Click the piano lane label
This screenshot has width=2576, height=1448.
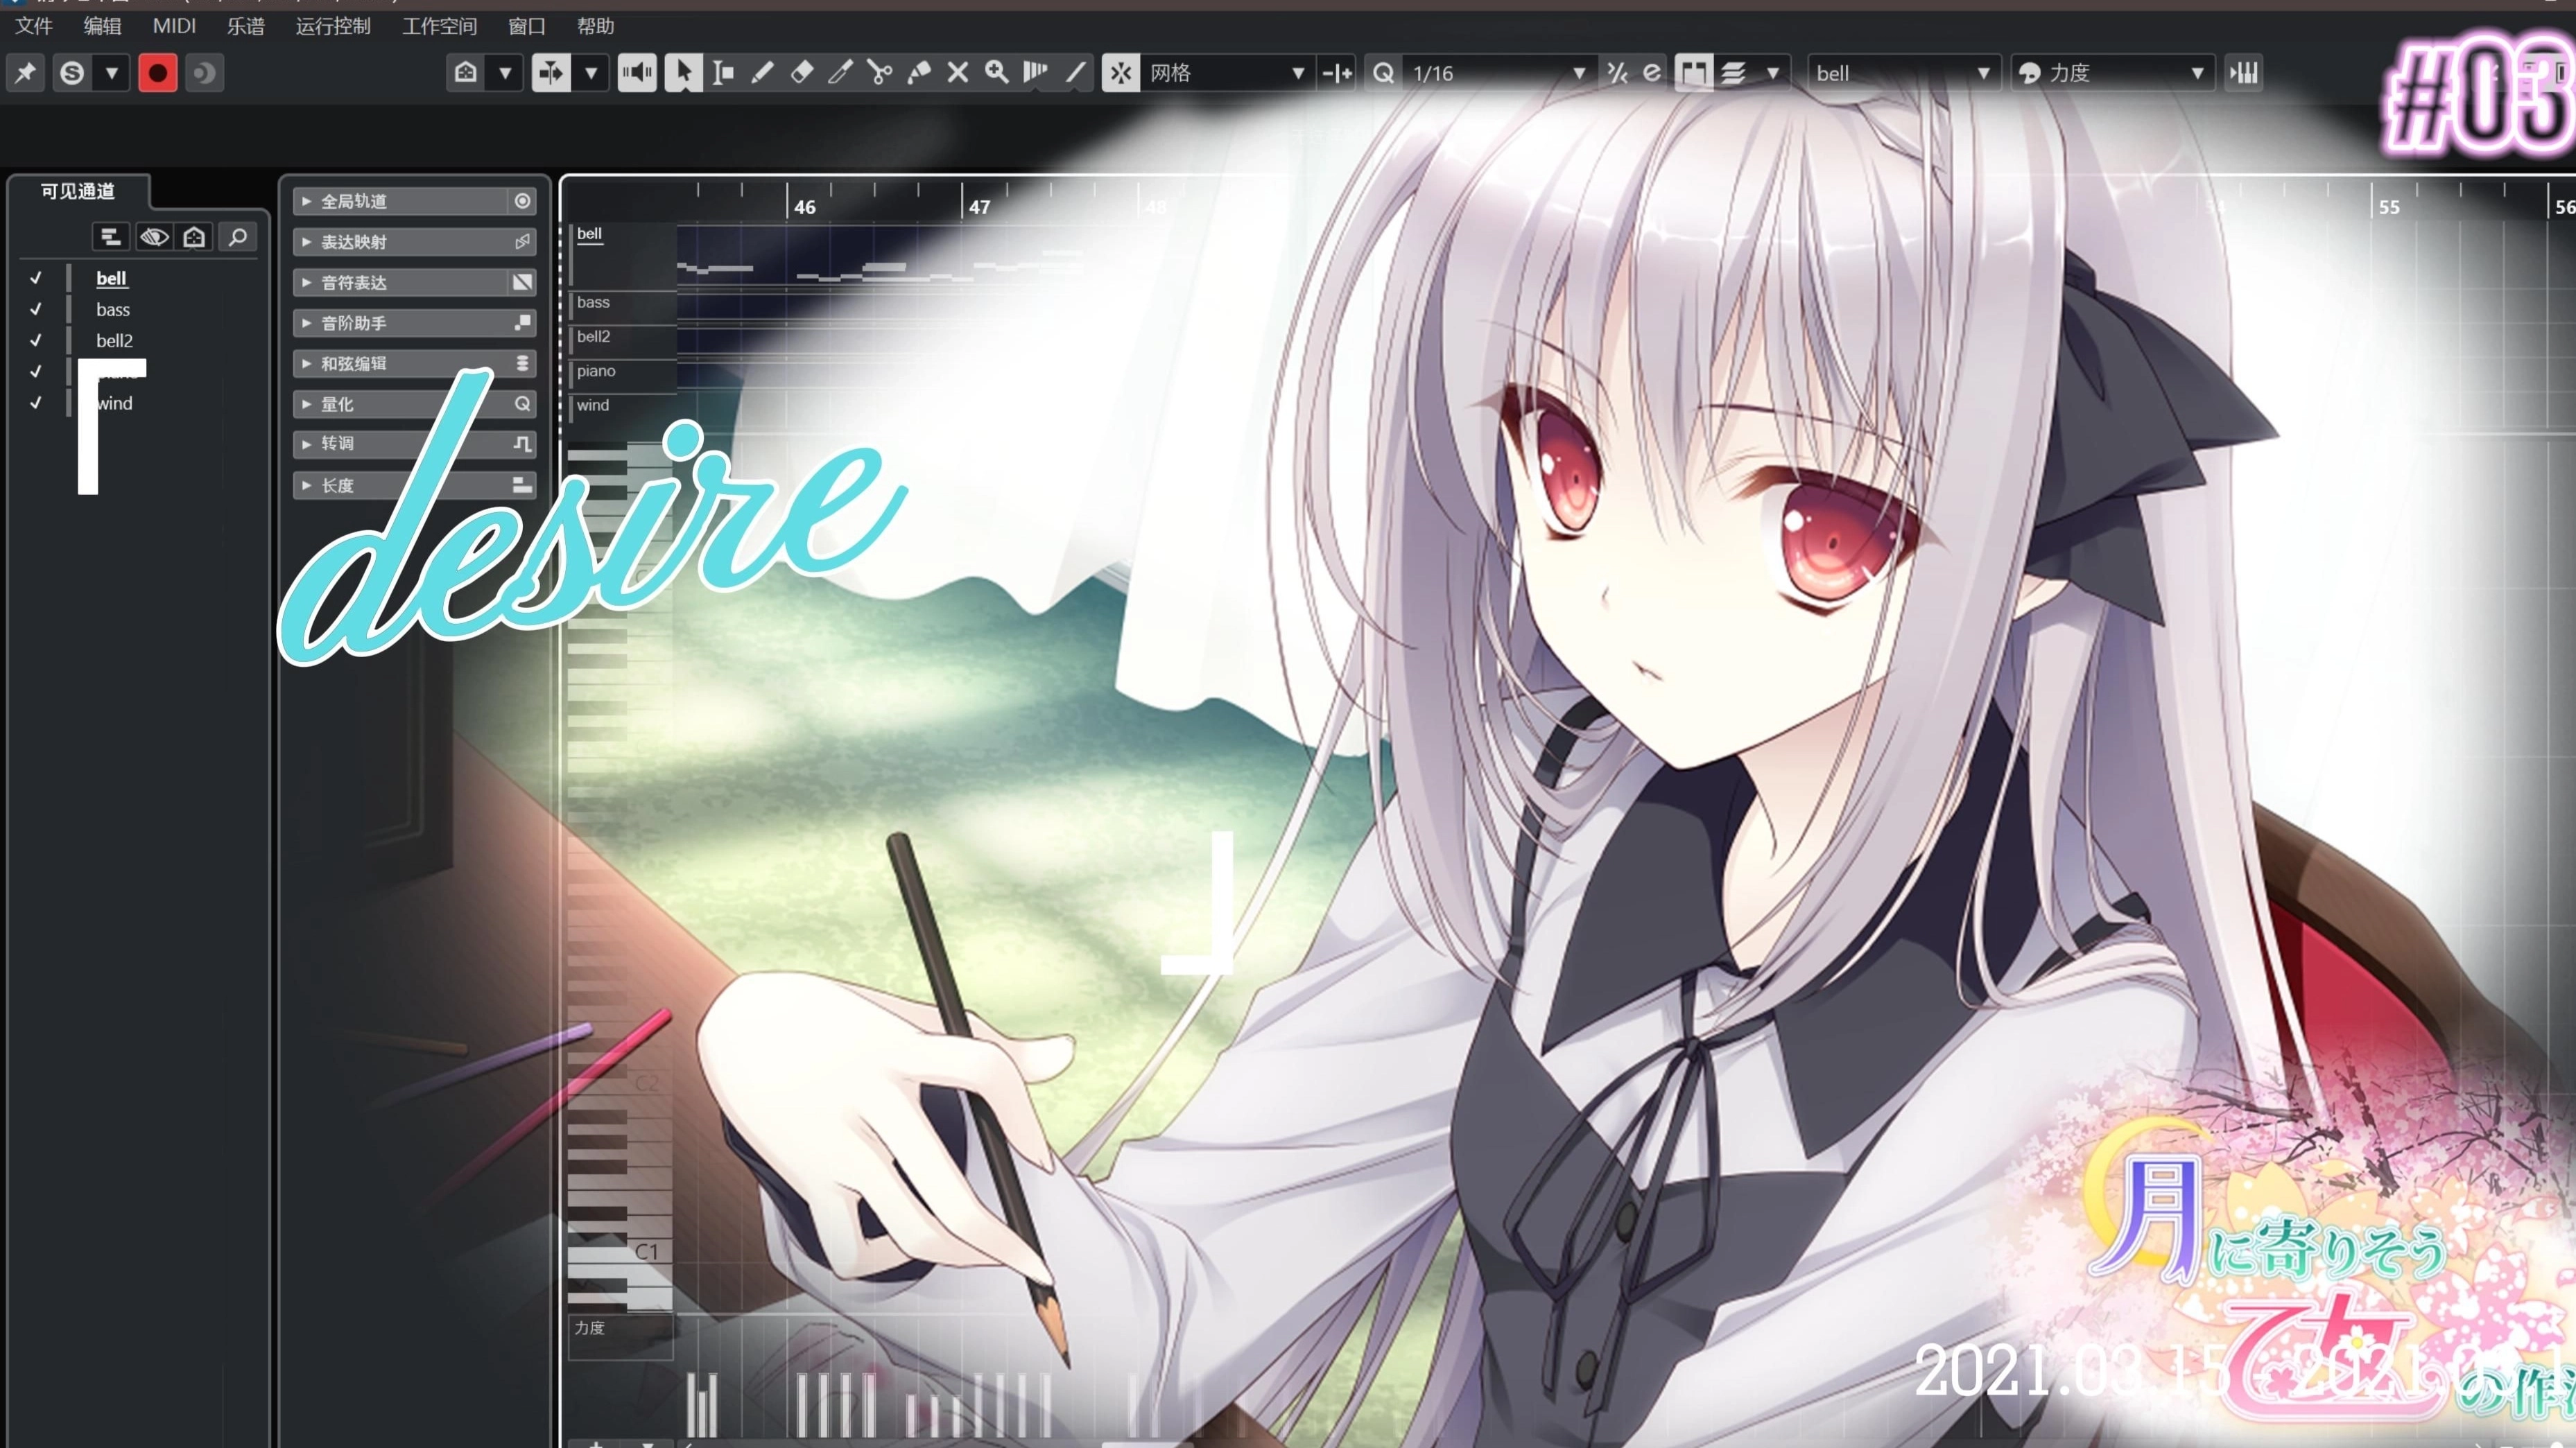coord(596,372)
